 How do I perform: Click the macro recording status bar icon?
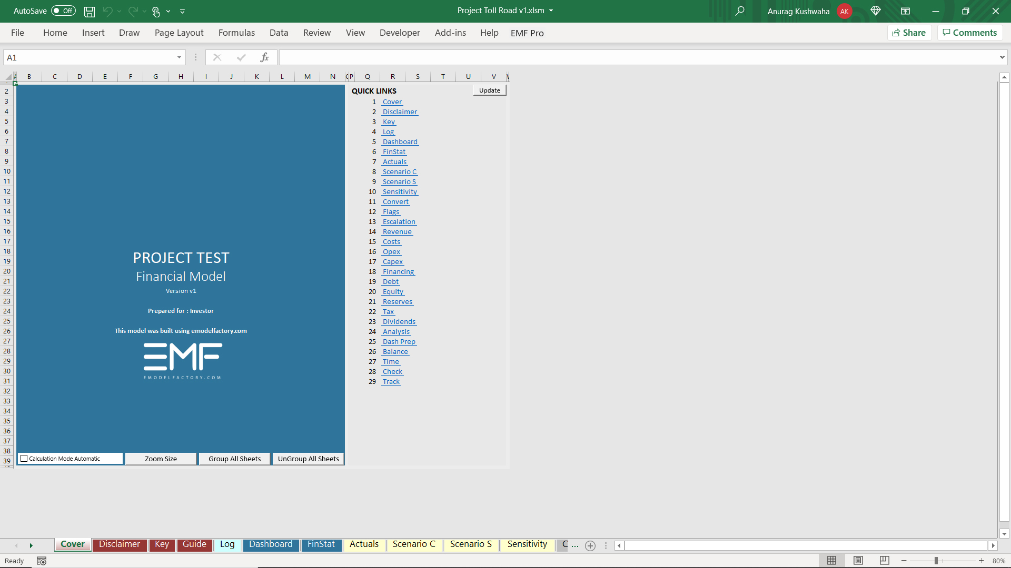(x=42, y=561)
